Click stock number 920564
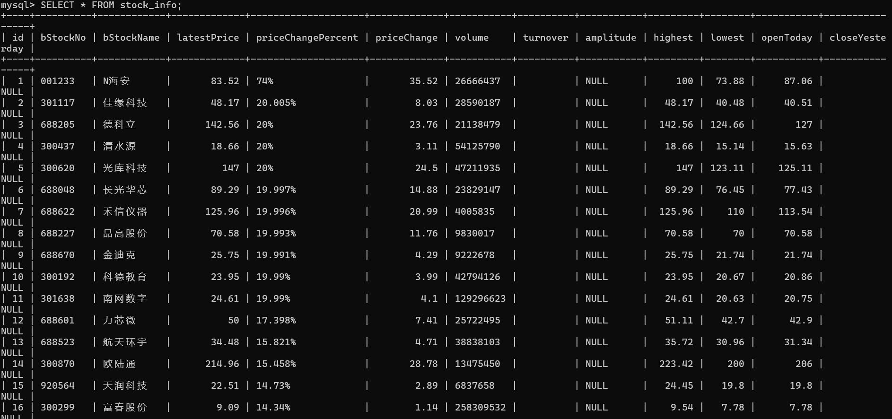Image resolution: width=892 pixels, height=419 pixels. pyautogui.click(x=58, y=385)
